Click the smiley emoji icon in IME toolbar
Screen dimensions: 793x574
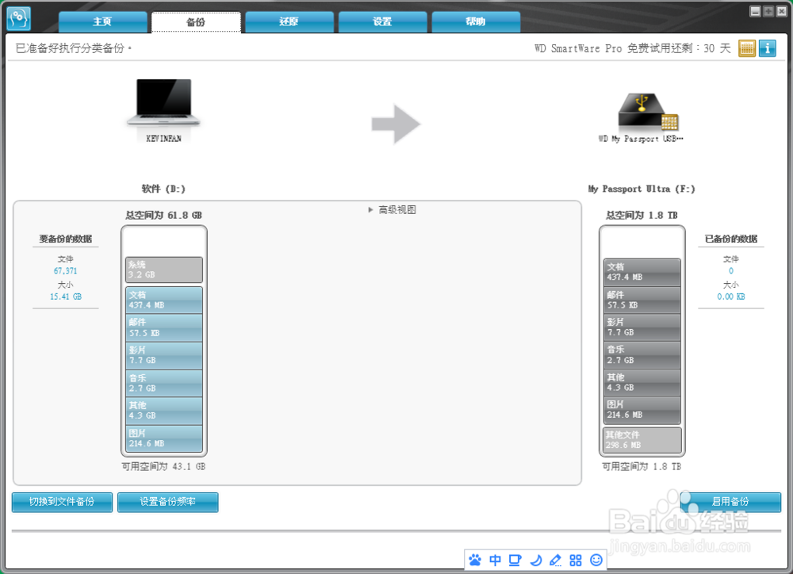coord(596,560)
